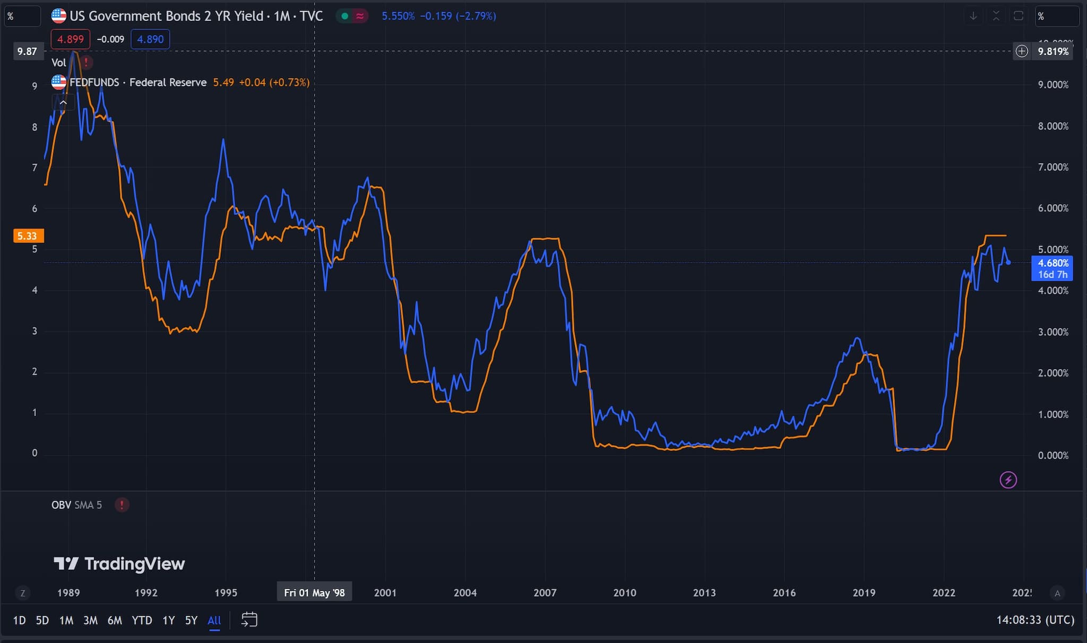Click the 9.819% crosshair price label
This screenshot has width=1087, height=643.
1053,51
